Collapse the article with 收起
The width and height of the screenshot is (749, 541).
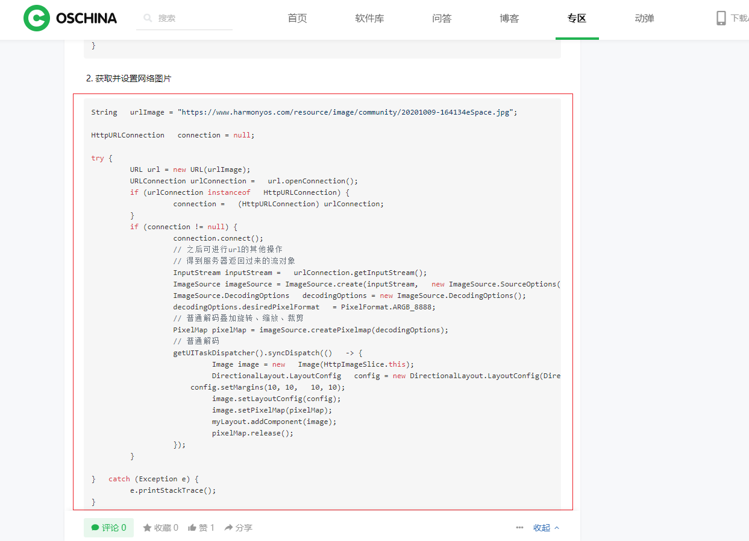pos(542,528)
